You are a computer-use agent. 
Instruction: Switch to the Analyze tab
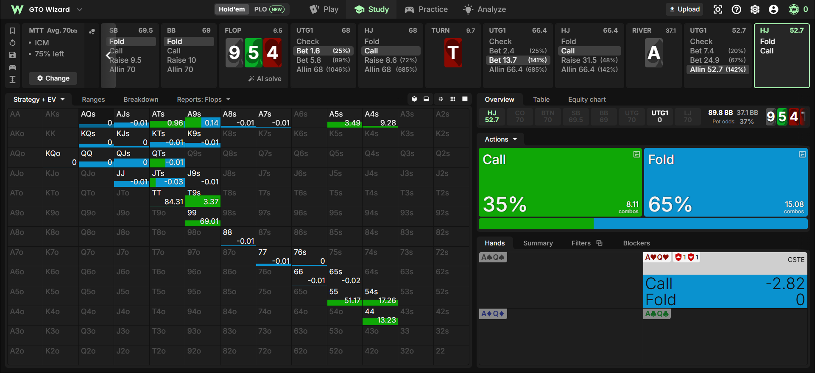point(484,9)
